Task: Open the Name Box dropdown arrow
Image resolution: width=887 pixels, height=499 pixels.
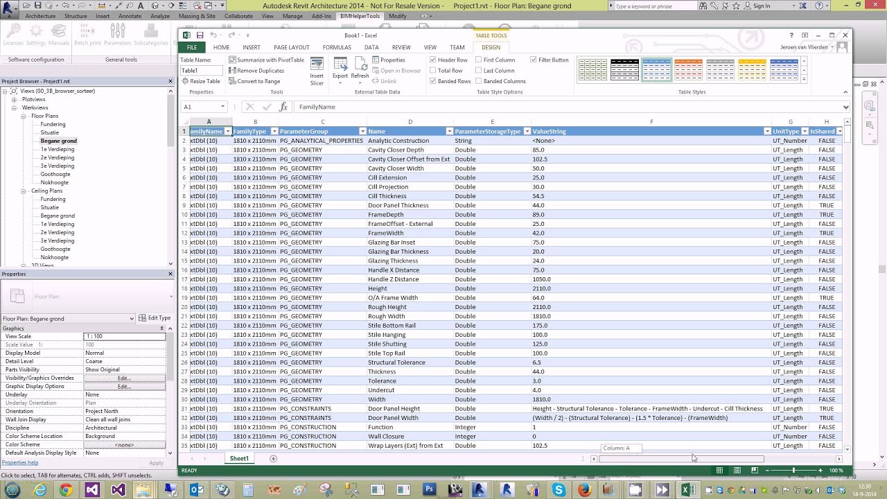Action: point(222,107)
